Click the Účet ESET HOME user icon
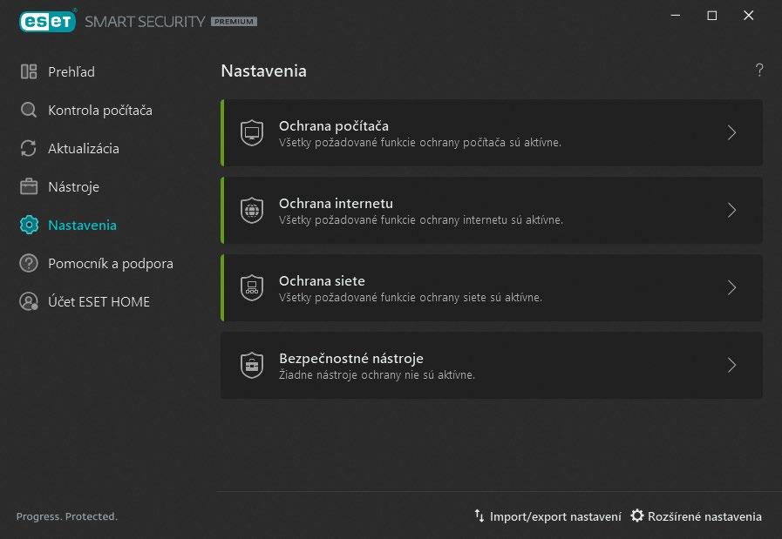This screenshot has width=782, height=539. point(29,301)
